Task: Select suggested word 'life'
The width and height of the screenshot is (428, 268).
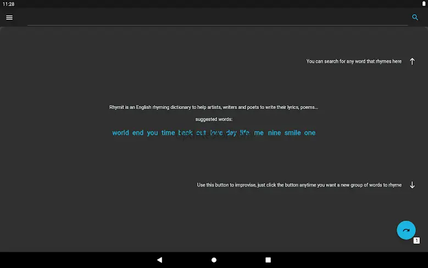Action: click(244, 133)
